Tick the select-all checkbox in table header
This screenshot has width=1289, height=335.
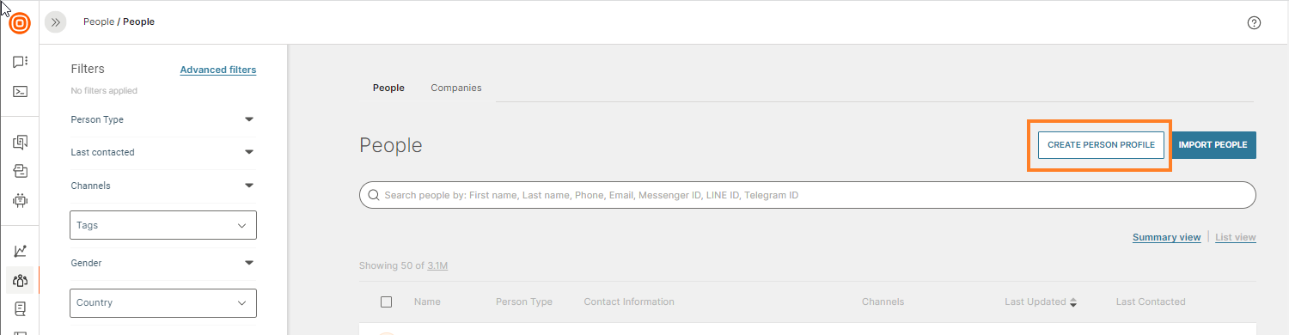386,301
